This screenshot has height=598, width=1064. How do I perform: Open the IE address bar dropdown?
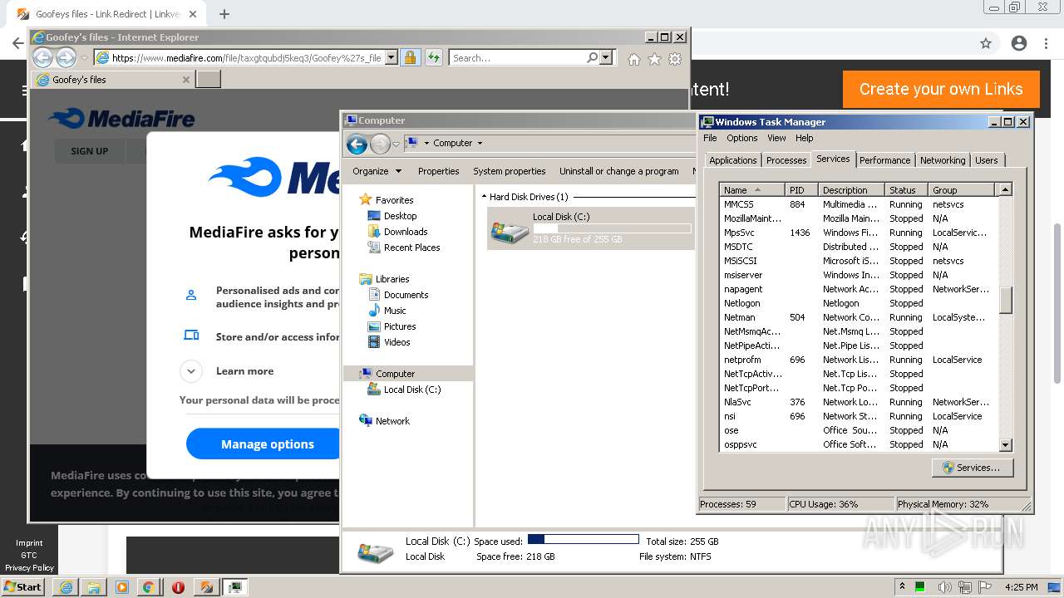[392, 58]
